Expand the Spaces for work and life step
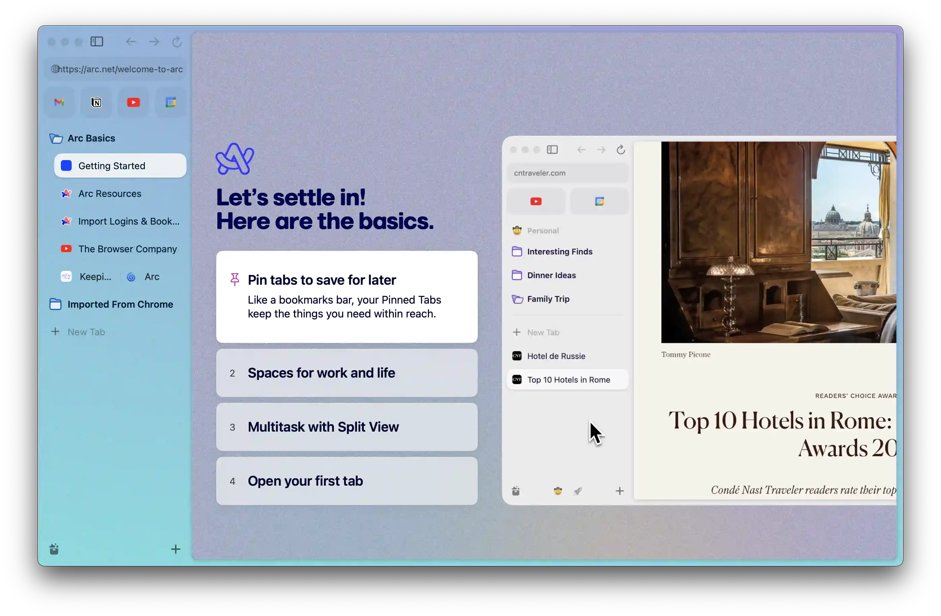The height and width of the screenshot is (616, 941). pyautogui.click(x=346, y=373)
